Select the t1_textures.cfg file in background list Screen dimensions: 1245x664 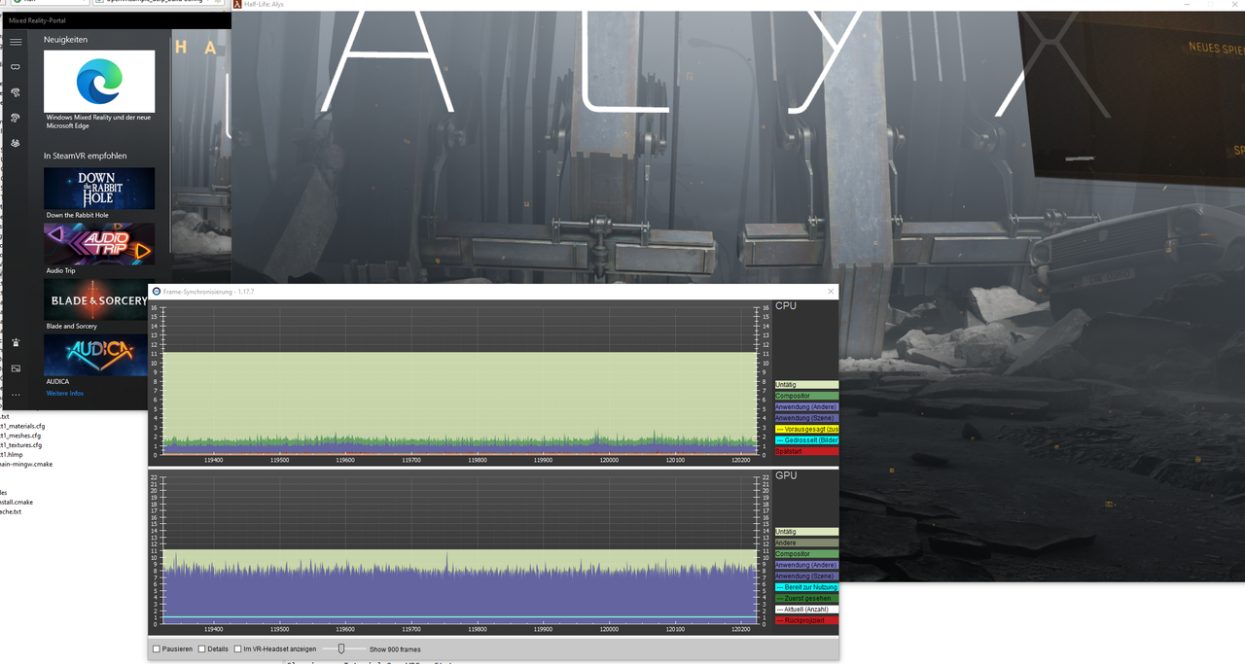tap(20, 445)
